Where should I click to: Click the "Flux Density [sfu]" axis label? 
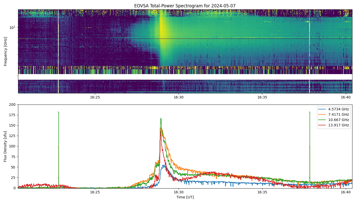[5, 146]
